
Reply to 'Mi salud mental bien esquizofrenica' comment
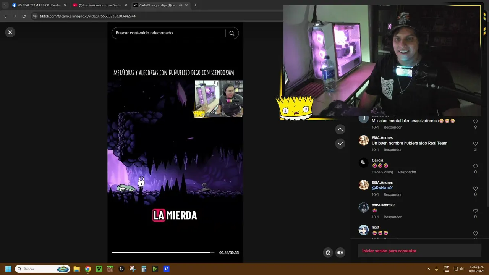click(x=393, y=127)
